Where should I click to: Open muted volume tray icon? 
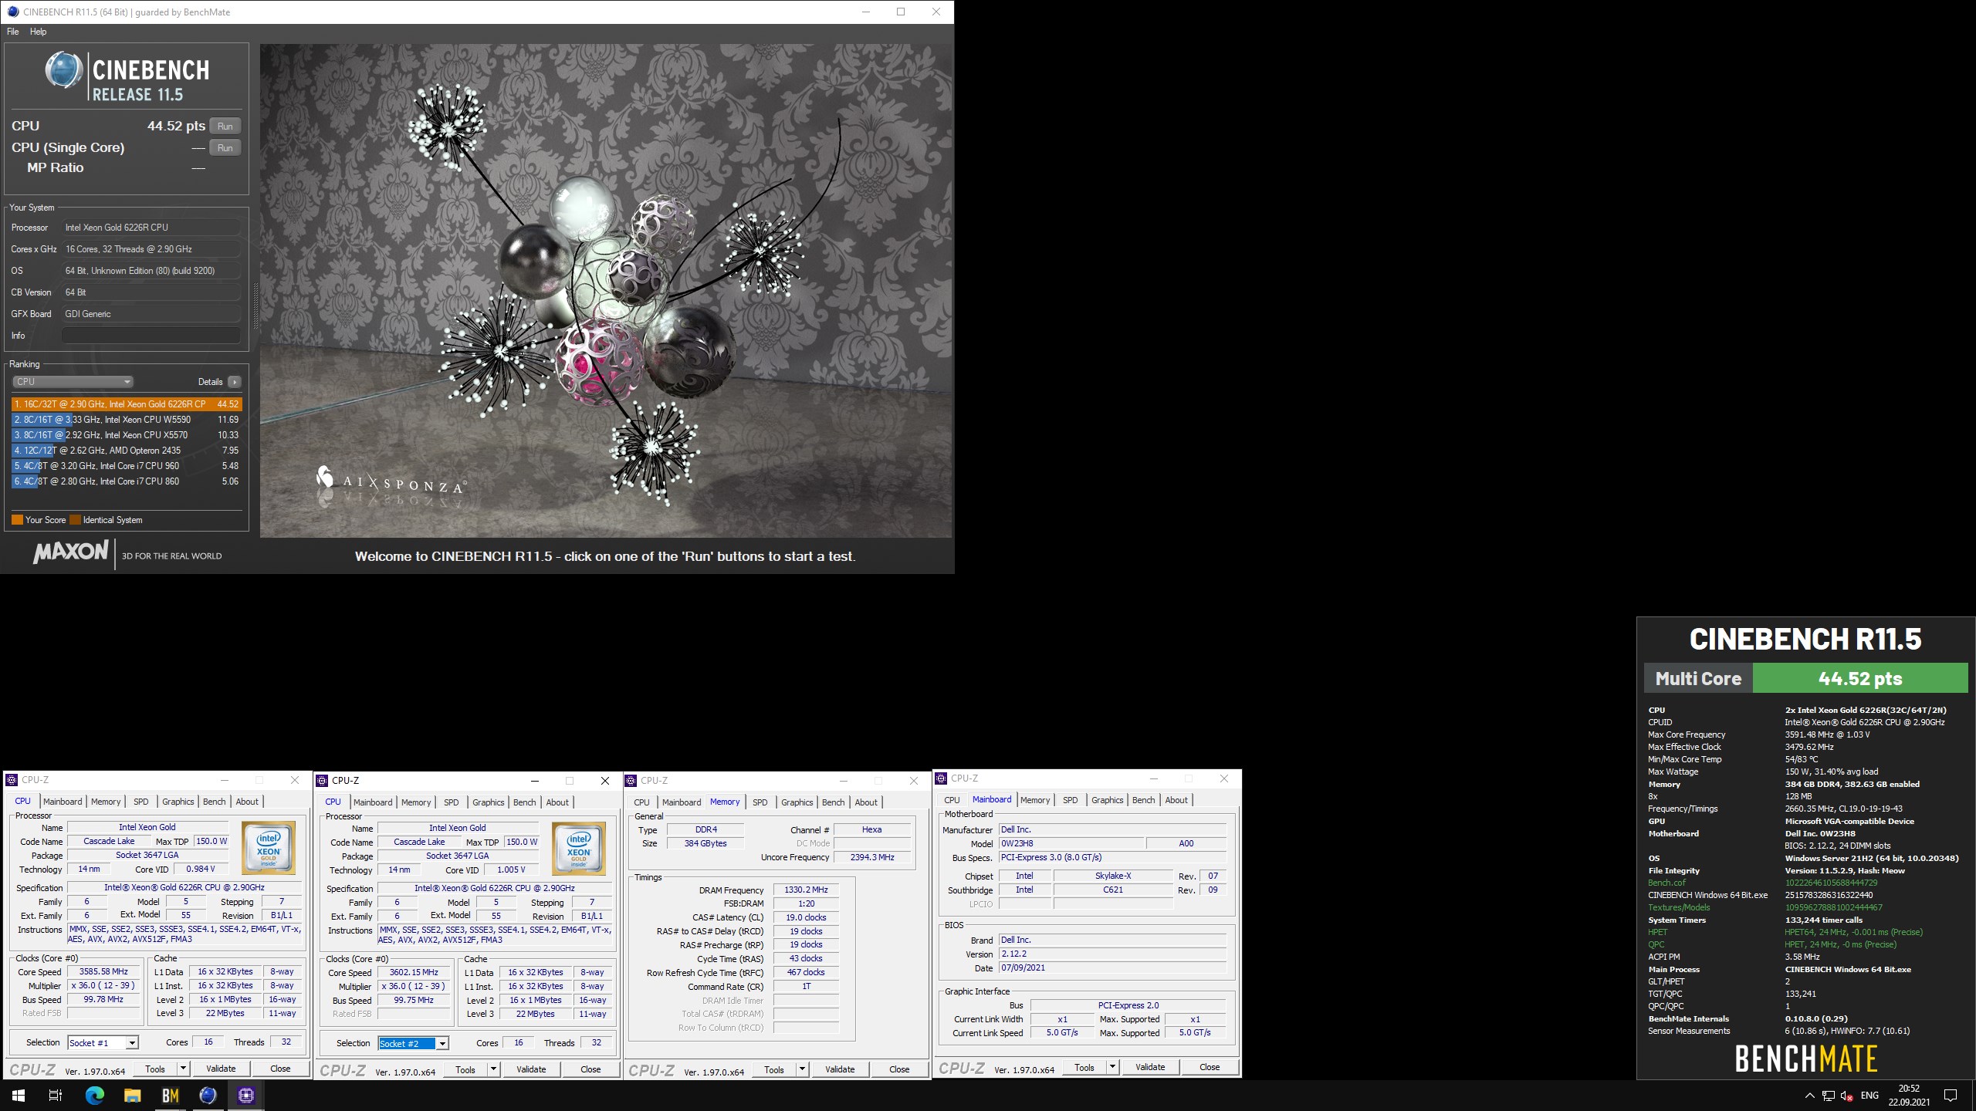coord(1846,1096)
